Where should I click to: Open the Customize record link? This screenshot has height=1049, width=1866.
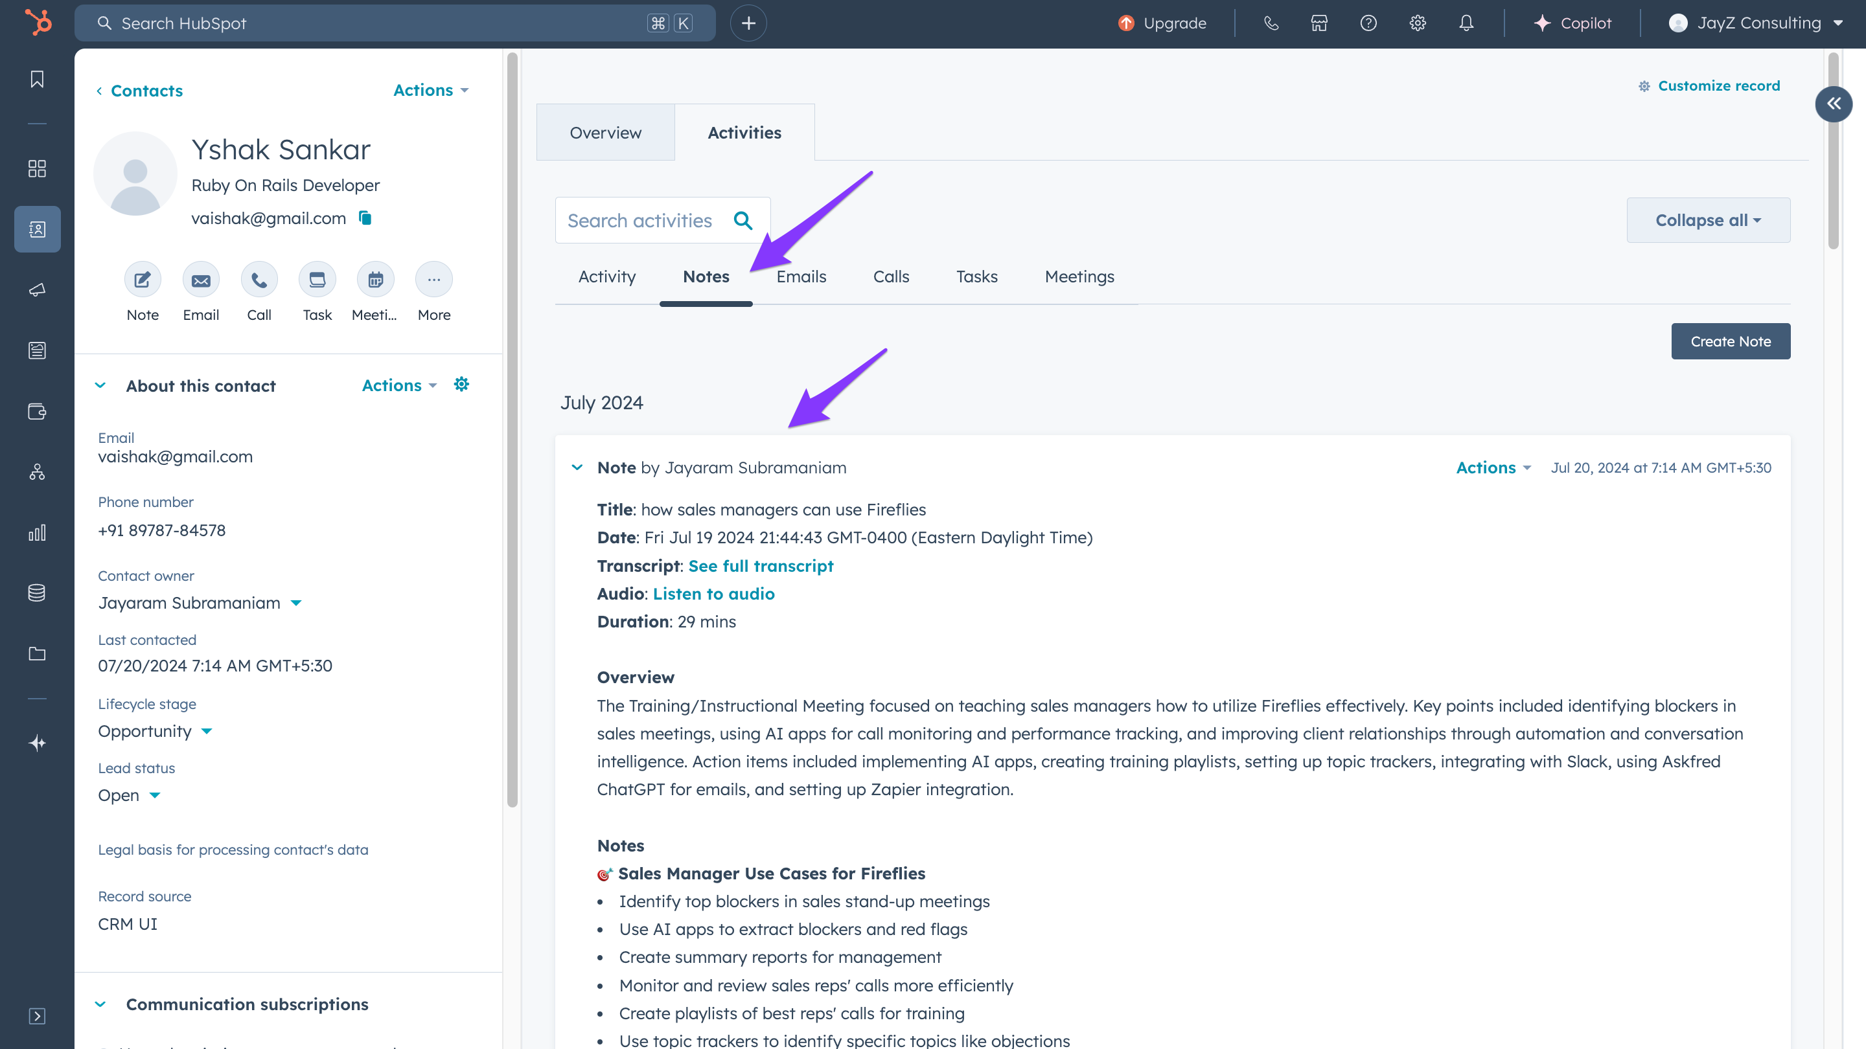click(x=1709, y=85)
